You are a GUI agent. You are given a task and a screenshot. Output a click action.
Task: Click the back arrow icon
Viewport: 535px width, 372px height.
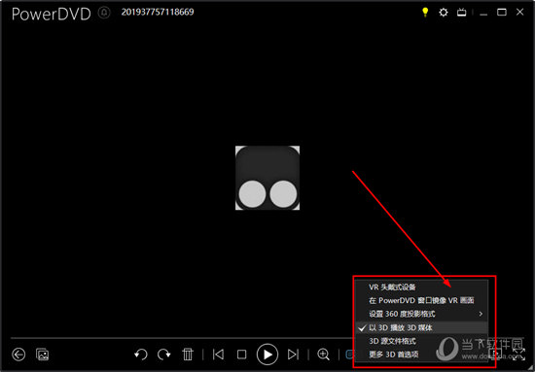[x=18, y=355]
